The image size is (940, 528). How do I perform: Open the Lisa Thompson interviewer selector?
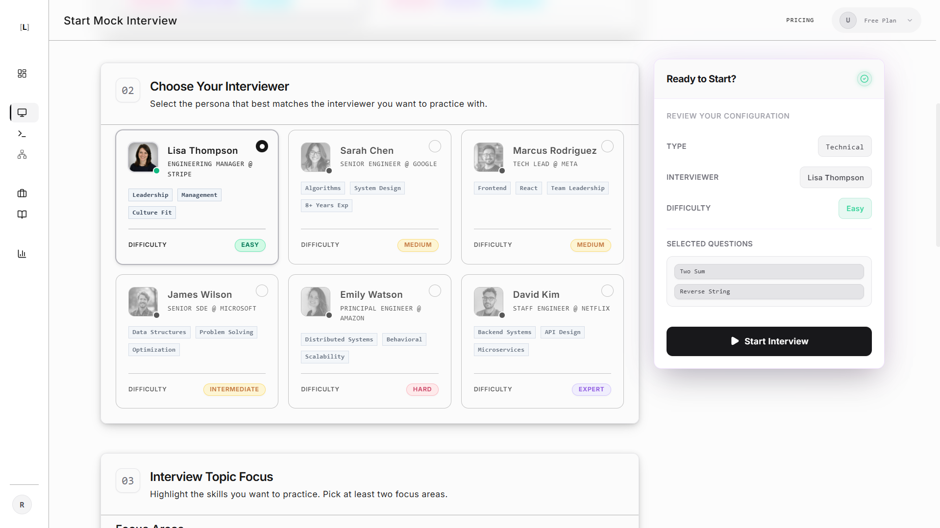tap(835, 177)
